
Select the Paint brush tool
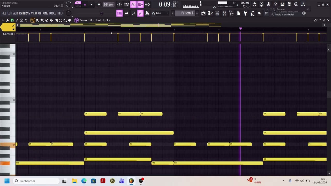(x=37, y=20)
